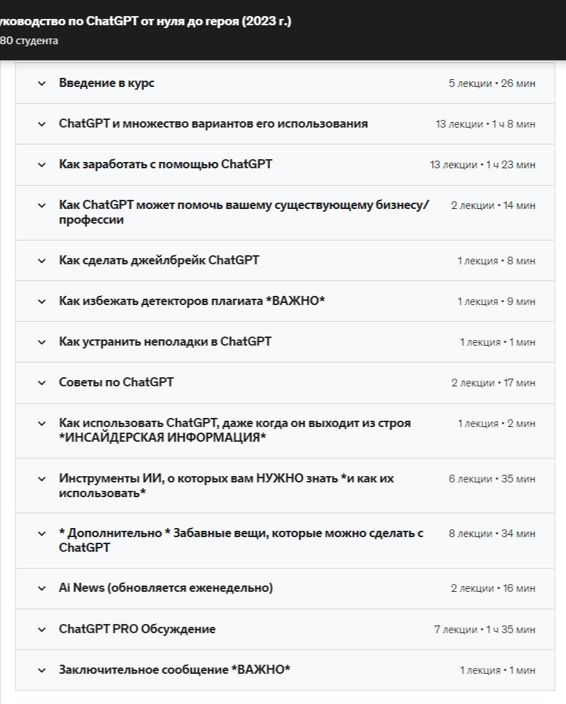Expand the «Советы по ChatGPT» section
This screenshot has width=566, height=704.
[x=42, y=383]
